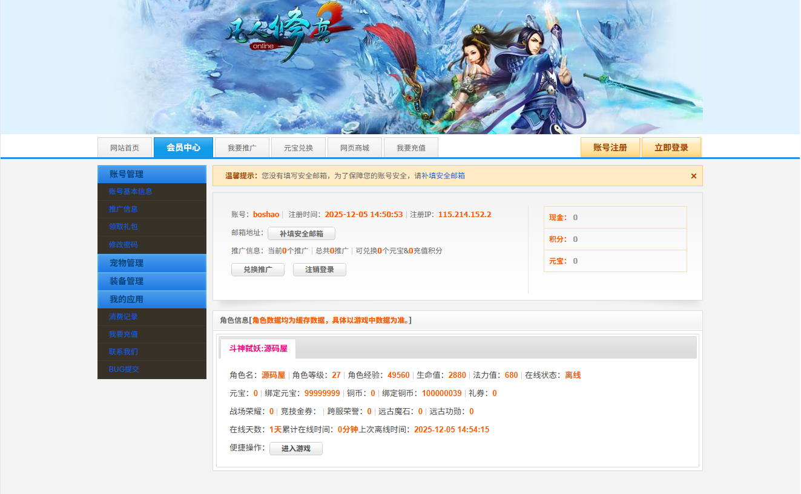
Task: Switch to the 我要推广 tab
Action: click(x=242, y=148)
